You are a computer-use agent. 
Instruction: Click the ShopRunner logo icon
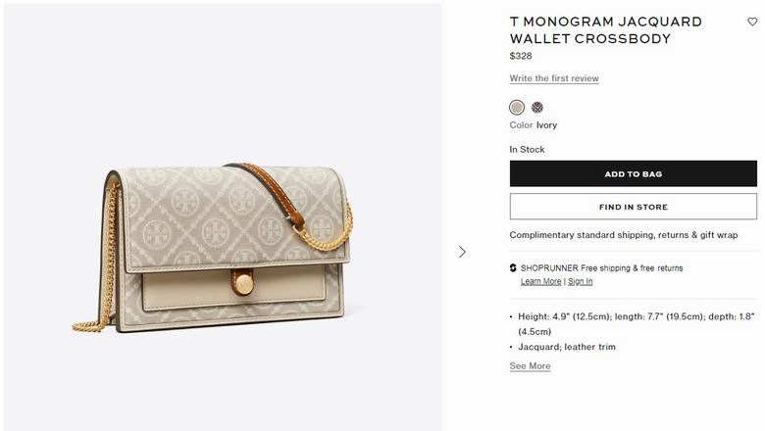[513, 267]
